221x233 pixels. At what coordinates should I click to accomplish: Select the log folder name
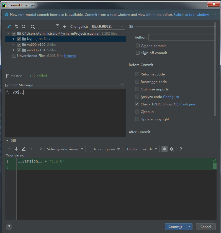pos(30,39)
